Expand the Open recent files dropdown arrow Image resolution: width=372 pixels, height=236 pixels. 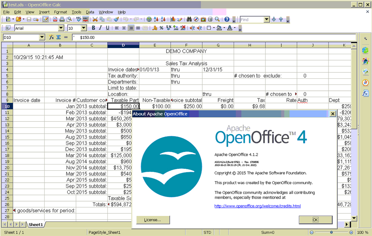[24, 20]
